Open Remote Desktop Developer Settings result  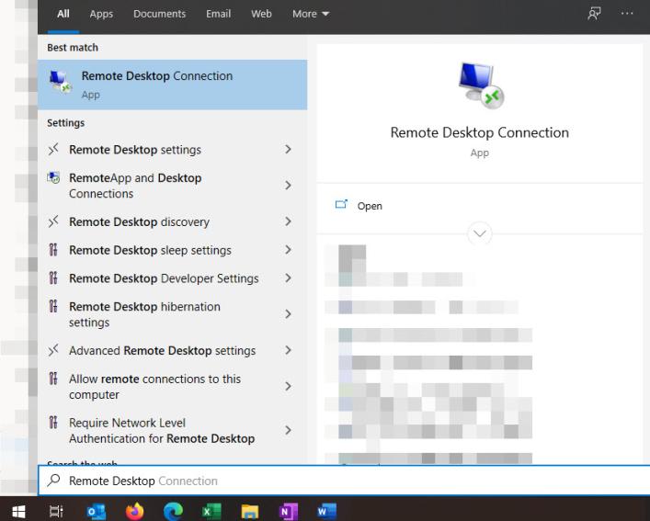point(172,278)
